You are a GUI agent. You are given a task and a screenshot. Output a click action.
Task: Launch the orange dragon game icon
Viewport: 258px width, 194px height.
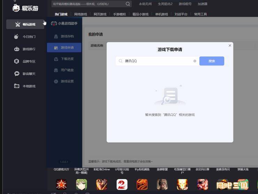coord(142,185)
